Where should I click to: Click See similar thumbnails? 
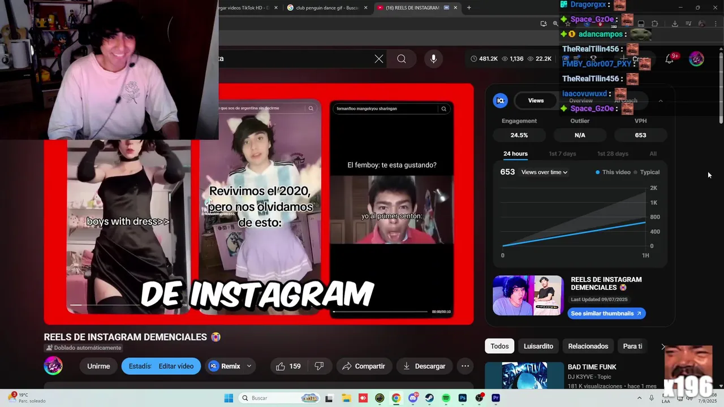(x=606, y=313)
